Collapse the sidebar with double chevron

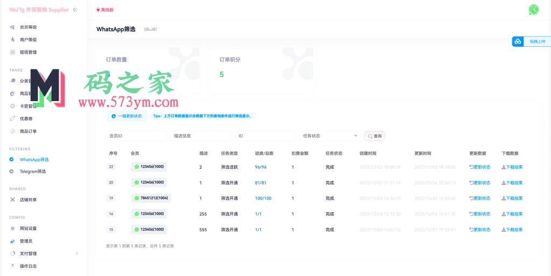tap(75, 10)
